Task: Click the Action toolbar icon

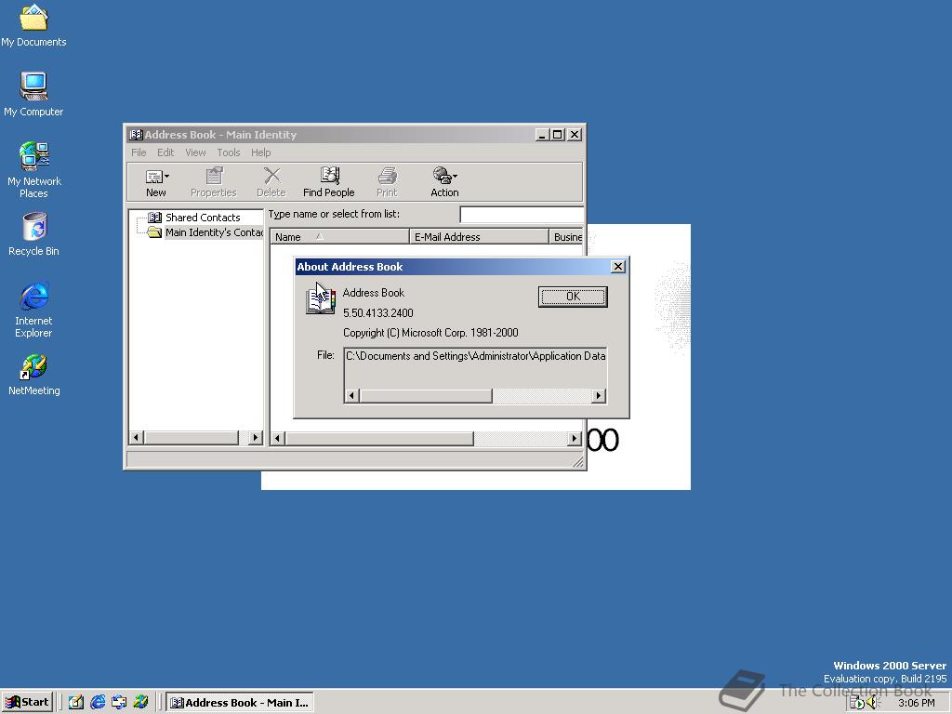Action: tap(443, 176)
